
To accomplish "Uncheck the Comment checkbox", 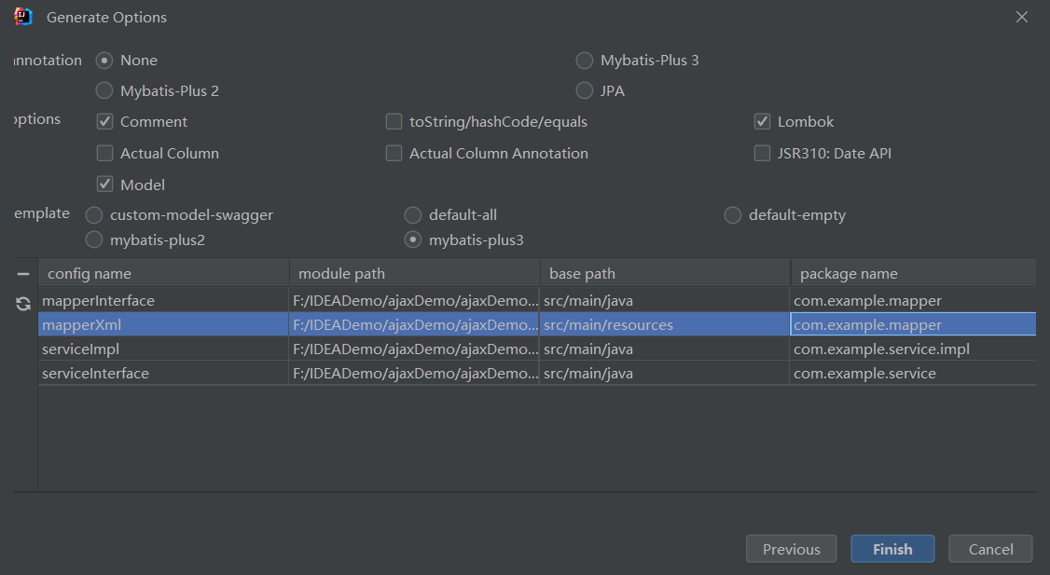I will coord(104,122).
